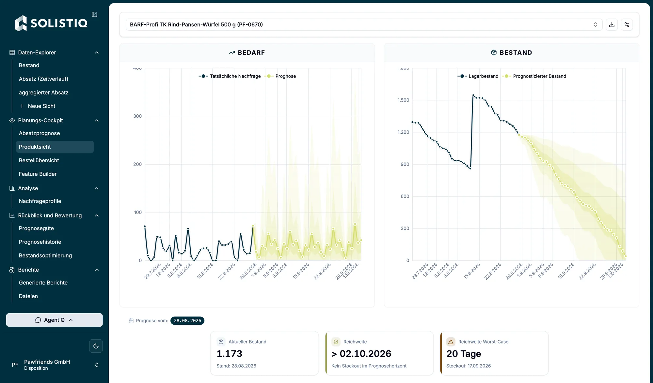Click the Analyse bar chart icon

click(x=12, y=188)
